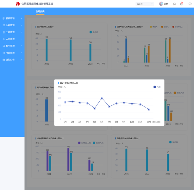Toggle the 复培人员 legend series
Image resolution: width=194 pixels, height=190 pixels.
pos(179,93)
